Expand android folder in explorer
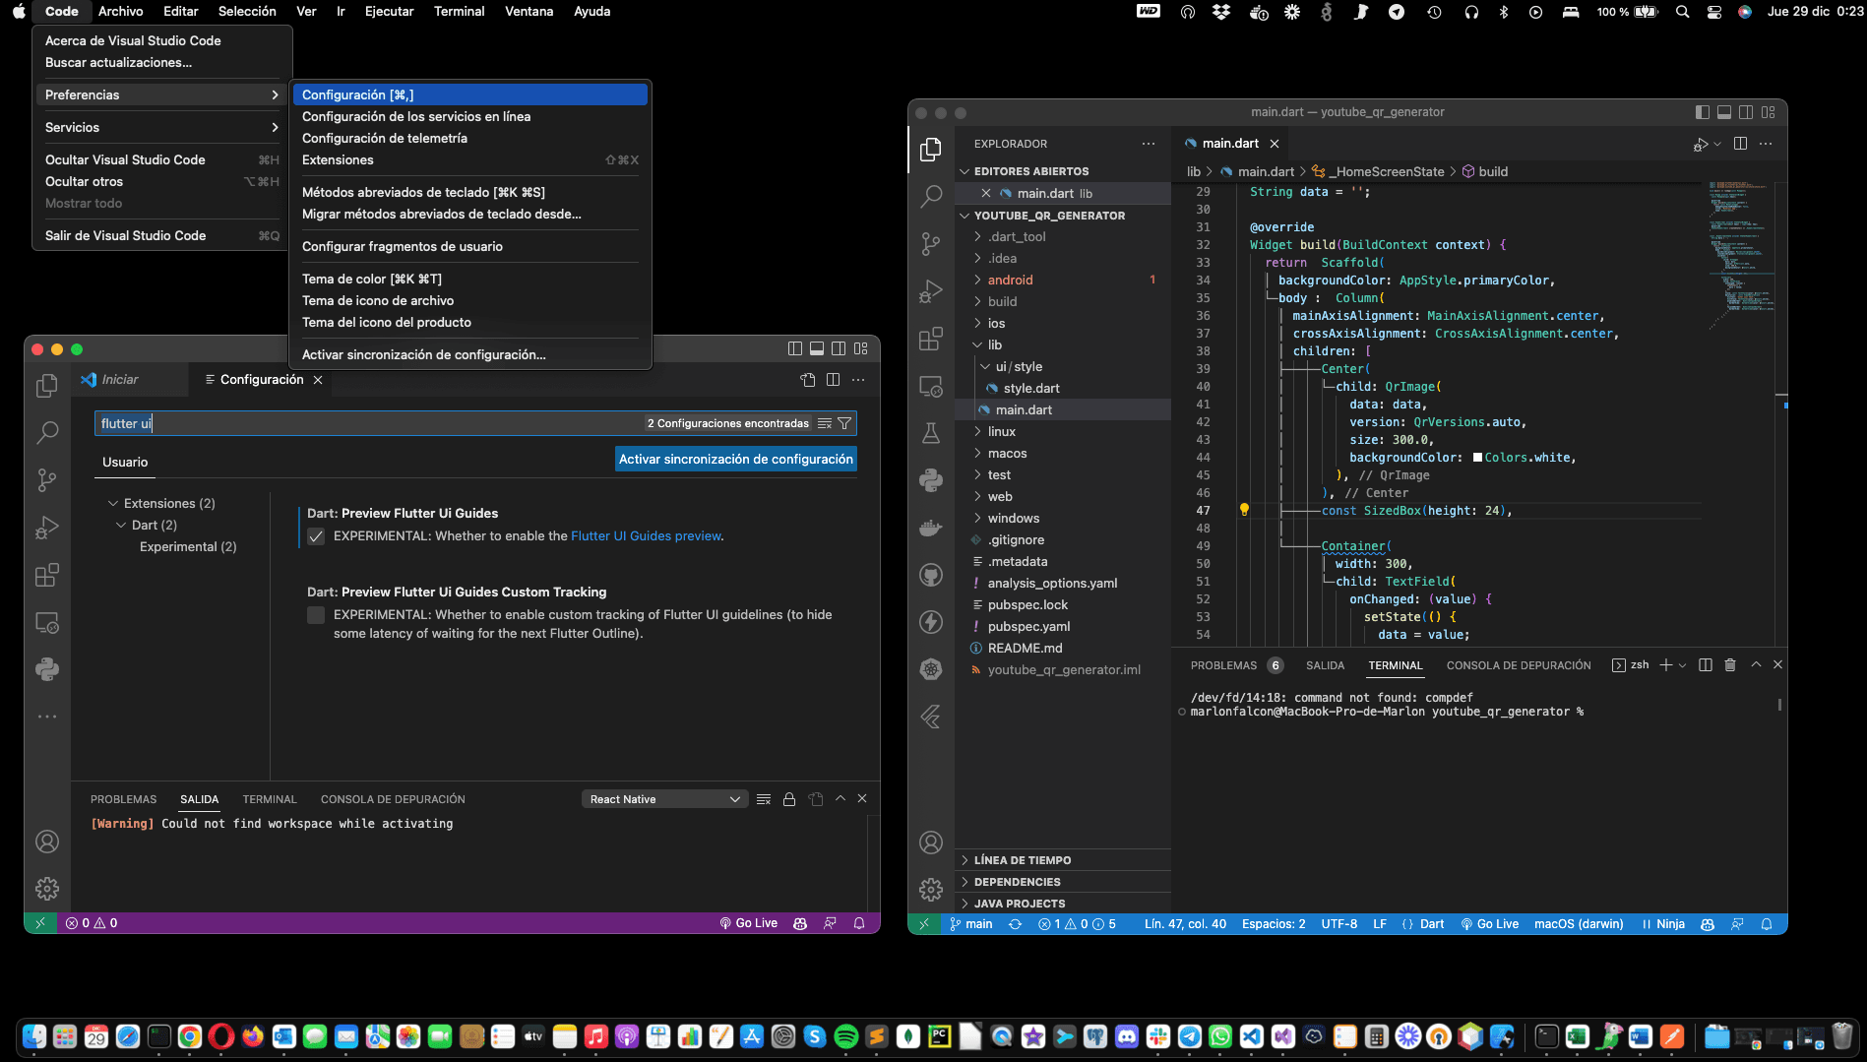This screenshot has width=1867, height=1062. pos(1010,281)
